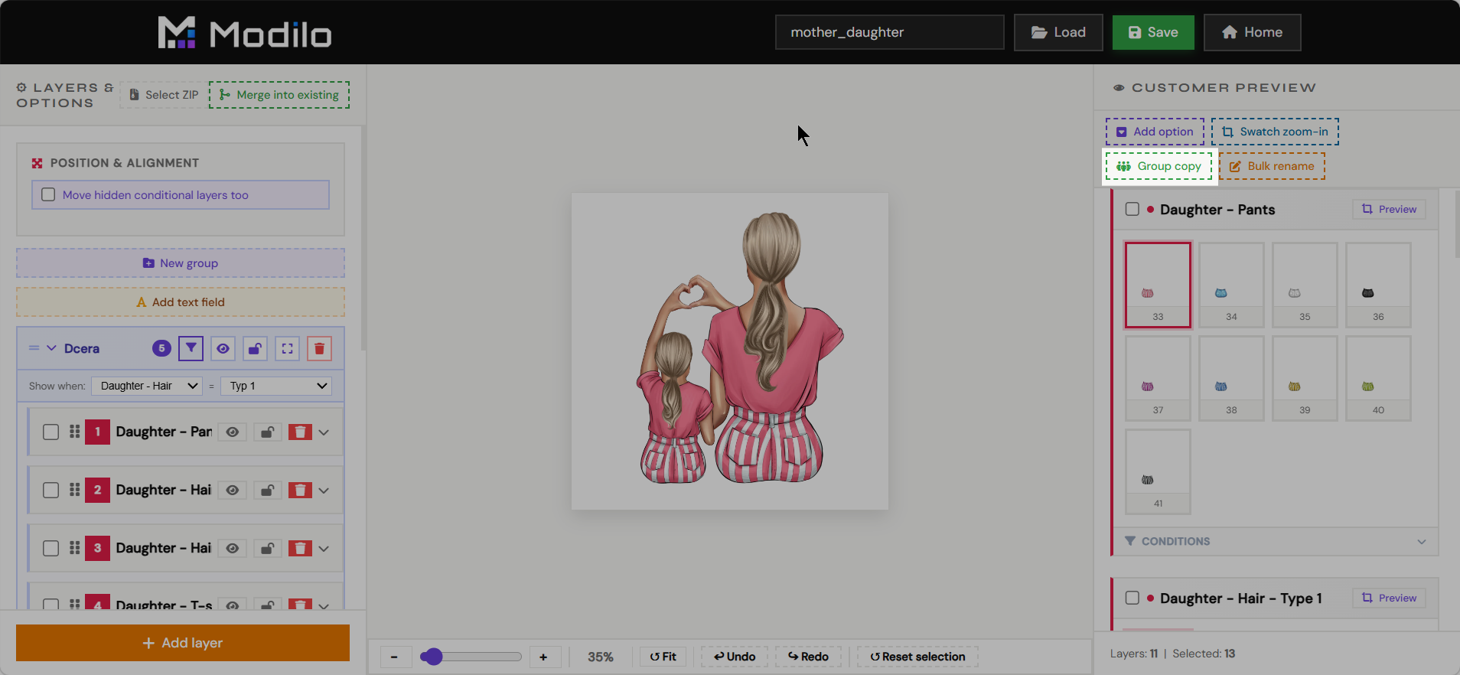Open the Daughter - Hair condition dropdown

click(x=147, y=386)
